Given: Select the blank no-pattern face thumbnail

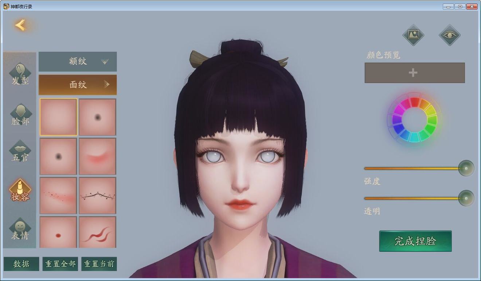Looking at the screenshot, I should [x=58, y=117].
